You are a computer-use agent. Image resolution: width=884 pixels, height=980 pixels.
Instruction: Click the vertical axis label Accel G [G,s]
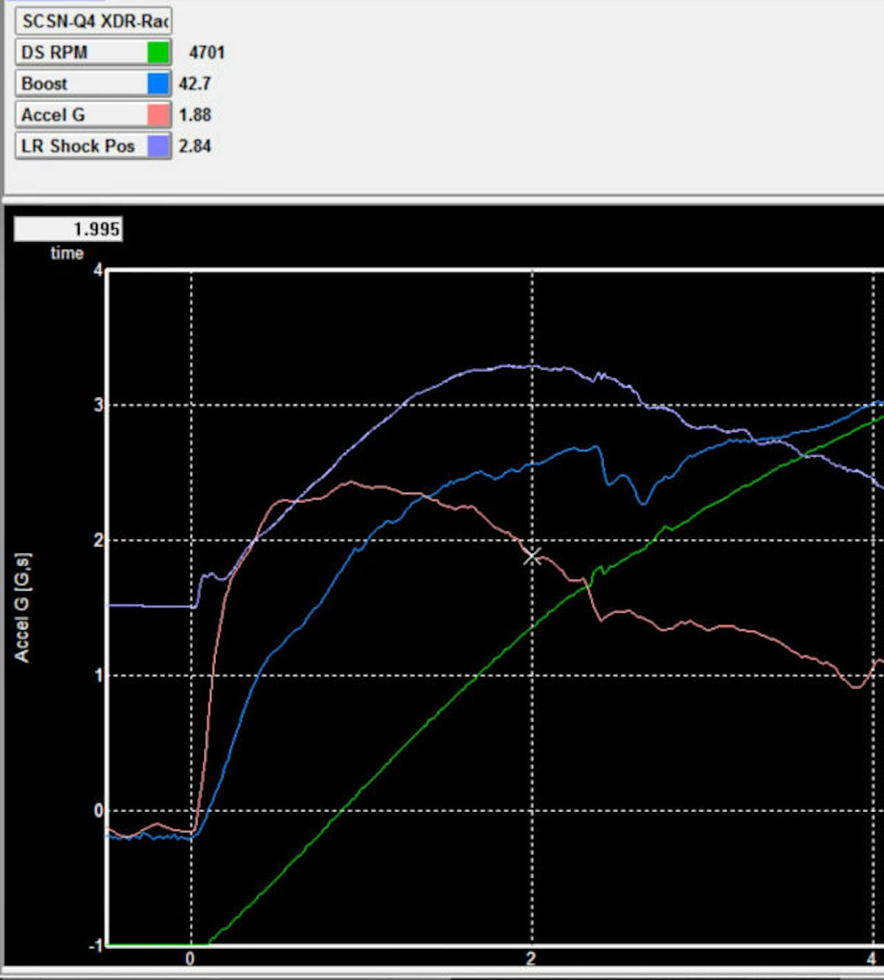tap(23, 607)
